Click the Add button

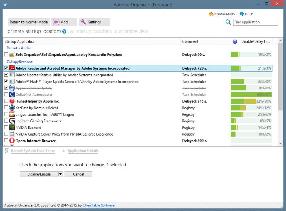pos(64,22)
